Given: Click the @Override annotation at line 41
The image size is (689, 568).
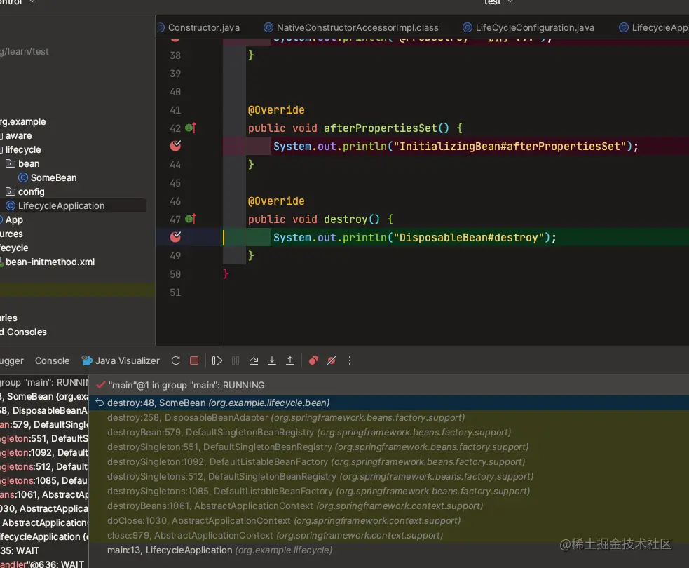Looking at the screenshot, I should click(x=276, y=110).
